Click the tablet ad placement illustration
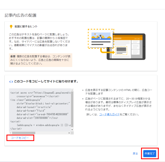Image resolution: width=165 pixels, height=162 pixels. click(x=117, y=44)
